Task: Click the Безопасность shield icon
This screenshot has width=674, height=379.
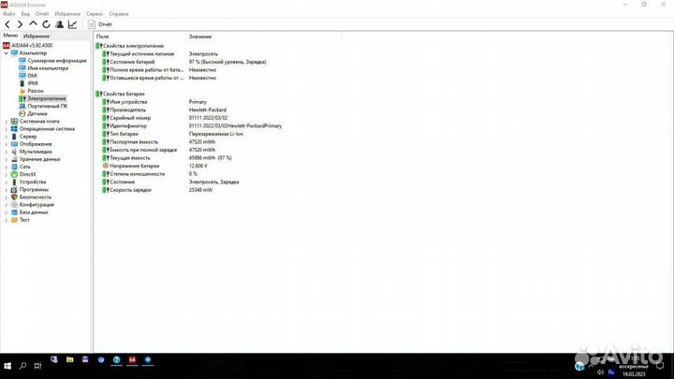Action: pyautogui.click(x=14, y=197)
